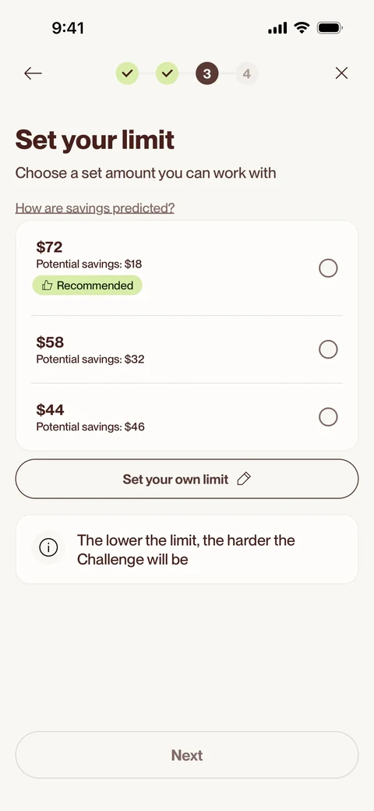Close the challenge setup with X
Screen dimensions: 374x811
point(341,73)
